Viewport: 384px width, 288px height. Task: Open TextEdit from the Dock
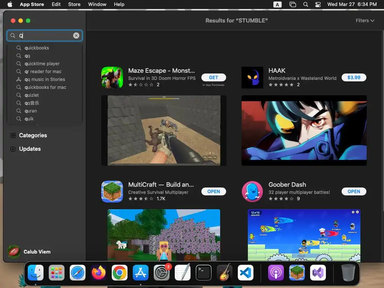pos(183,273)
